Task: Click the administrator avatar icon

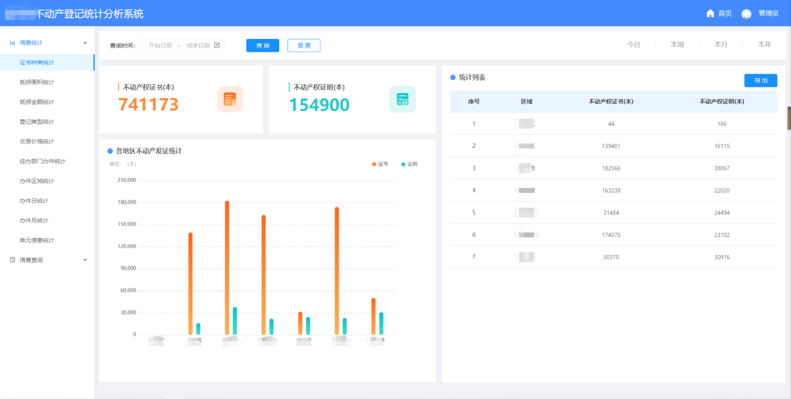Action: pos(746,14)
